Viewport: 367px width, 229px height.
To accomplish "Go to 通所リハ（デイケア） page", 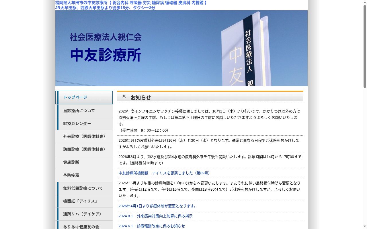I will (x=84, y=214).
